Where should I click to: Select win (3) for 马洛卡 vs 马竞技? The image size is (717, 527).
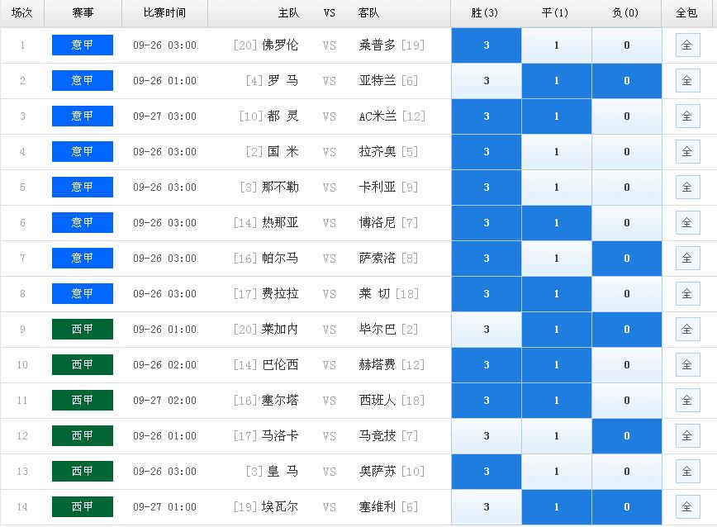coord(486,436)
